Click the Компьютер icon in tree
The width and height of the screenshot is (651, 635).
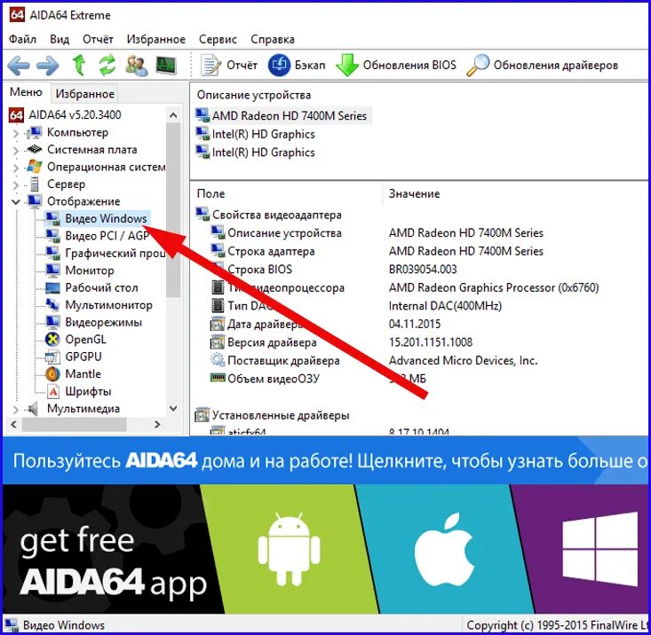(x=35, y=133)
